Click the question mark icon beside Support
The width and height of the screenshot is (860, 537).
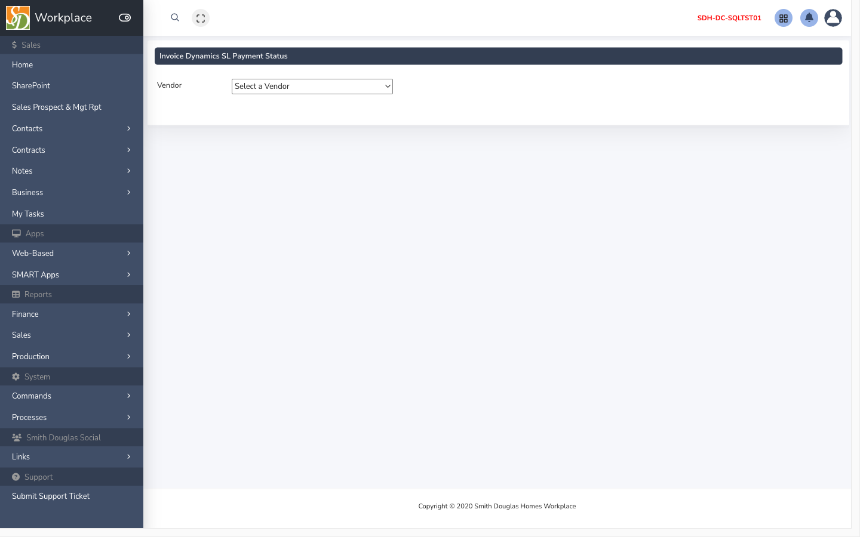point(16,477)
